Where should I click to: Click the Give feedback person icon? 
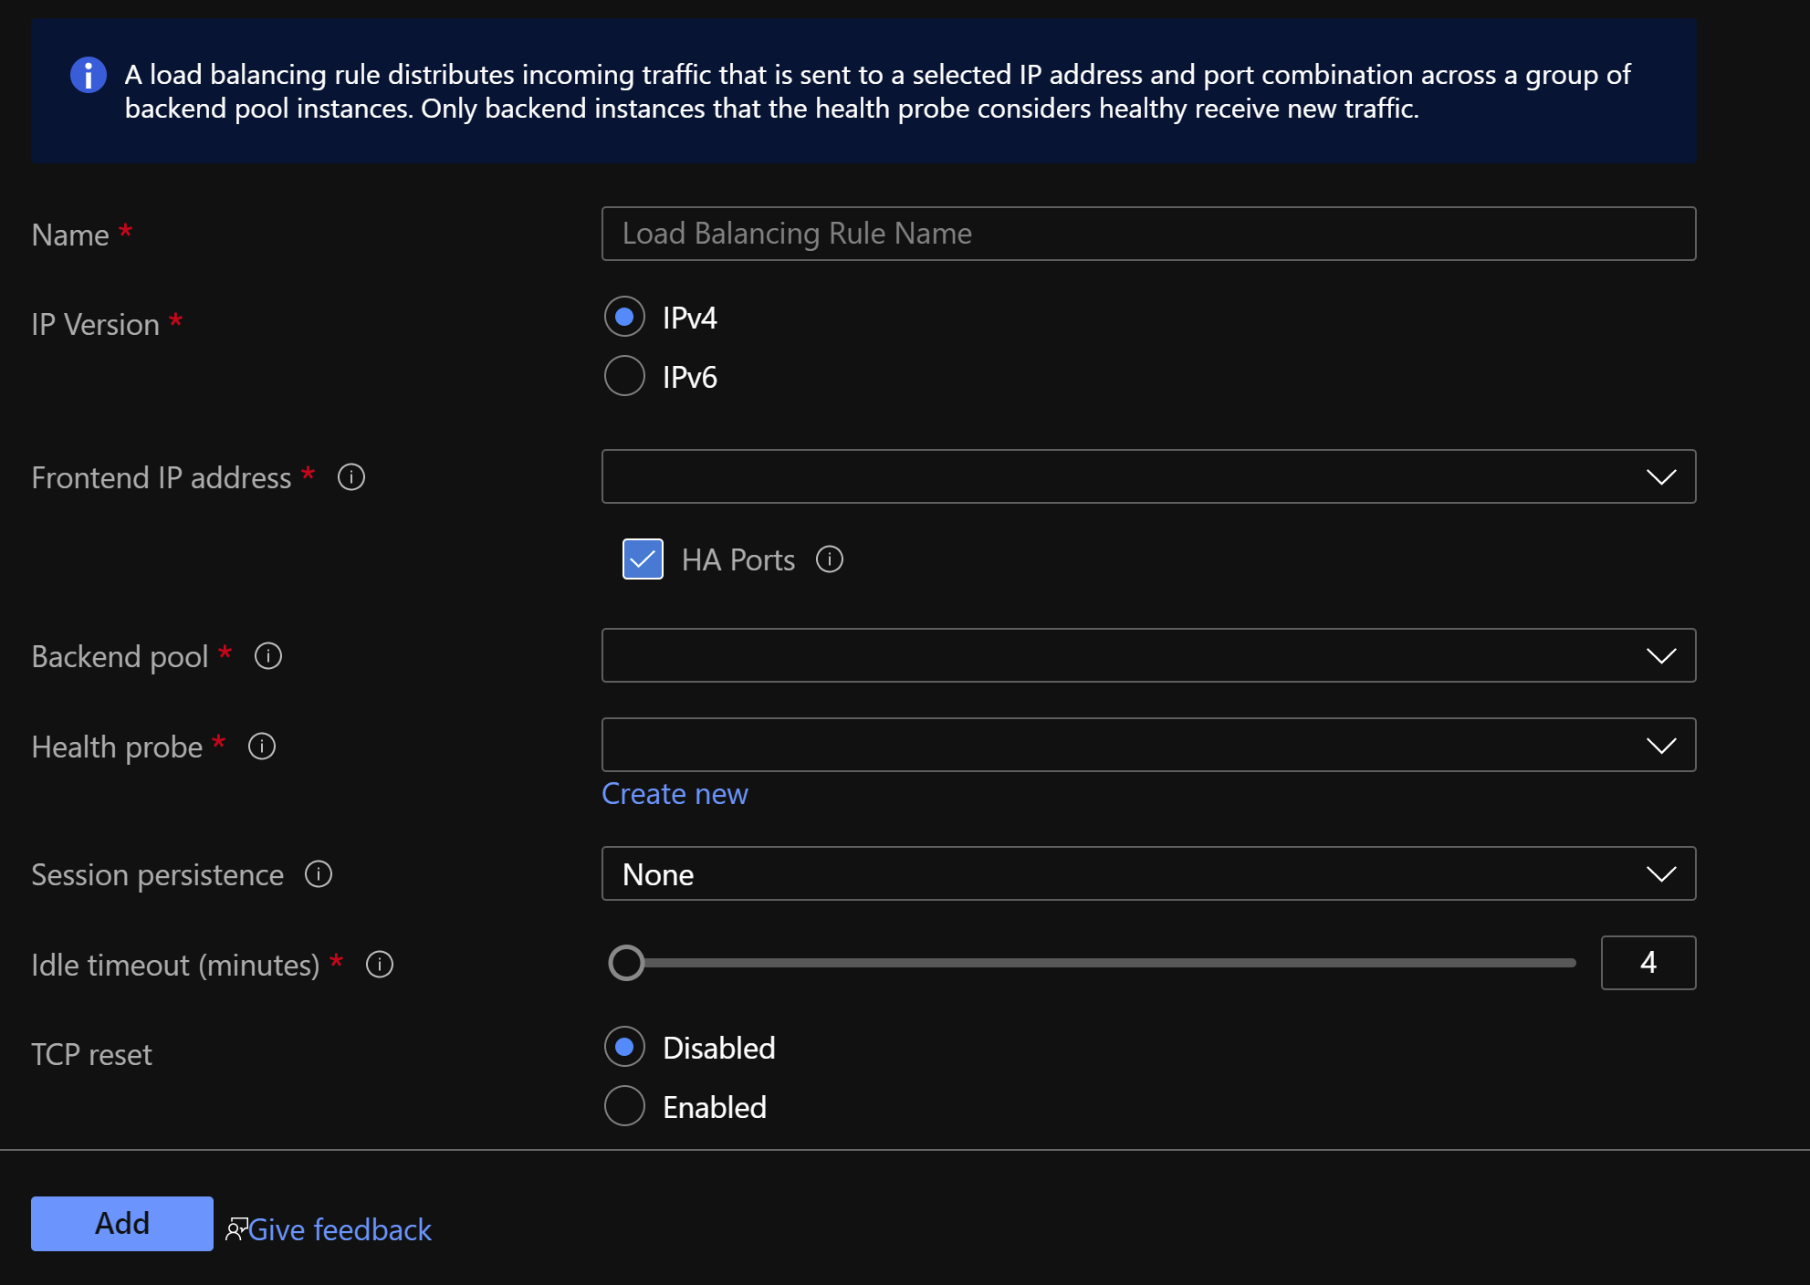236,1228
